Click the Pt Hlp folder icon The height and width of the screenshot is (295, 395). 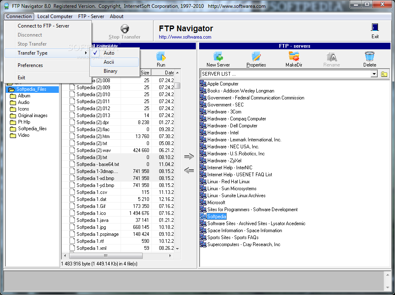coord(13,122)
